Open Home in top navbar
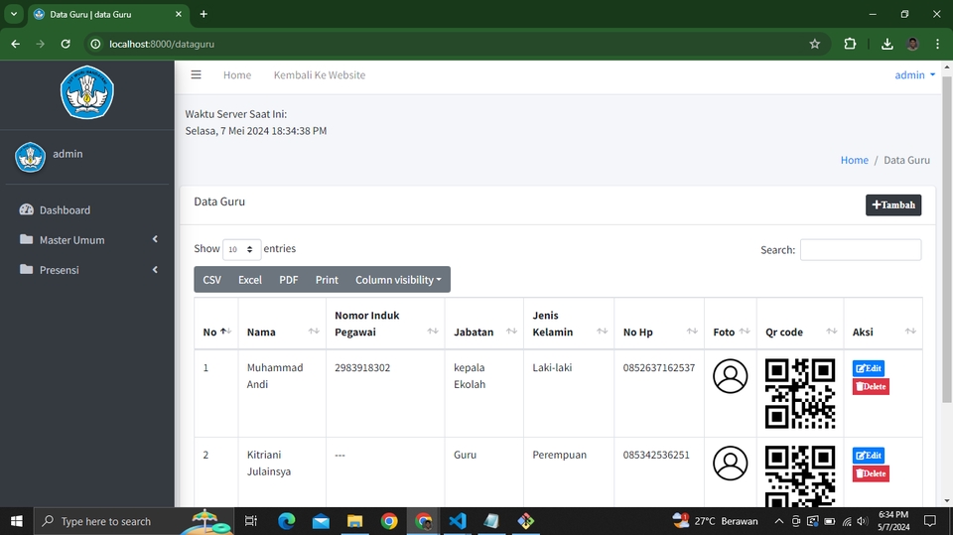 coord(237,74)
